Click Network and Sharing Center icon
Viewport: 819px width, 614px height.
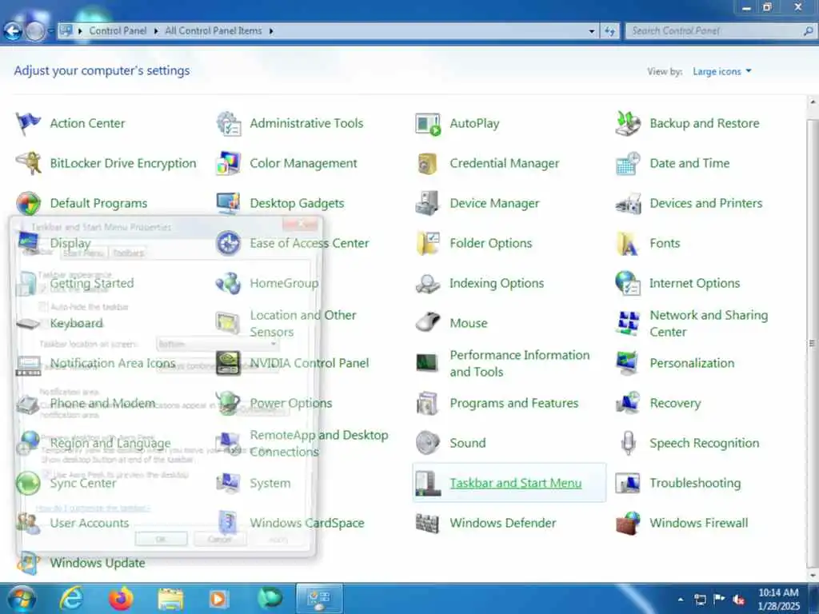click(628, 323)
